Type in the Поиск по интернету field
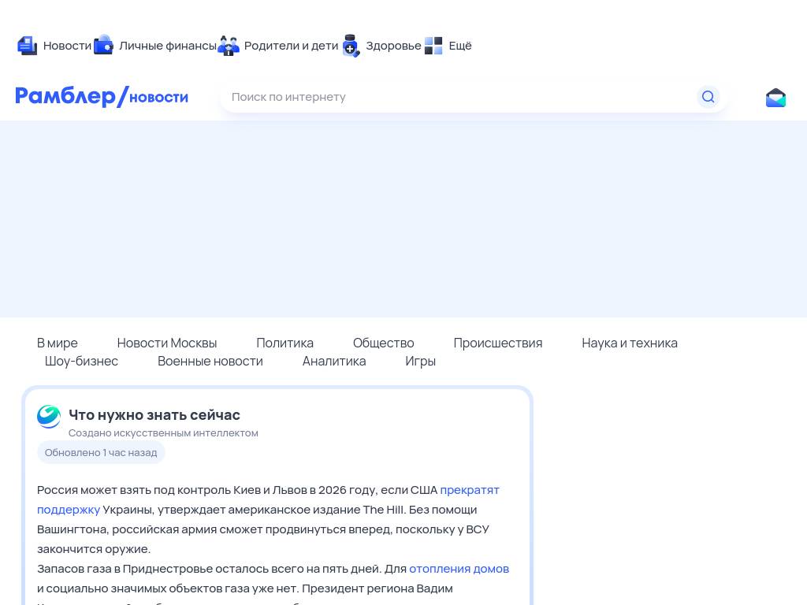Image resolution: width=807 pixels, height=605 pixels. [457, 97]
